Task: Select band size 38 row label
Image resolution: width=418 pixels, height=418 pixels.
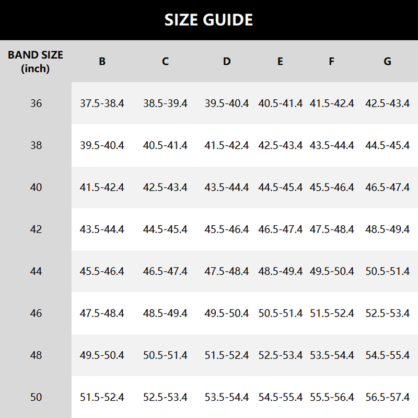Action: [x=36, y=145]
